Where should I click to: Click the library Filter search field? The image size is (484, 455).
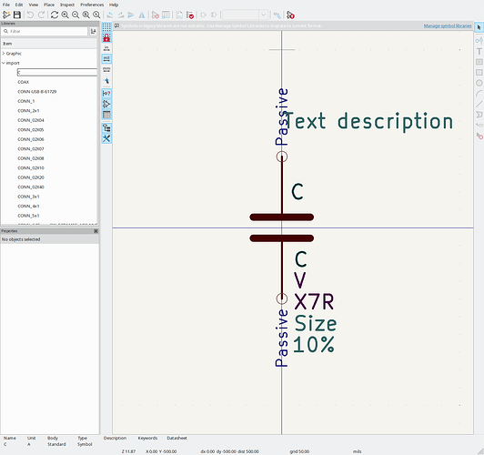(45, 31)
